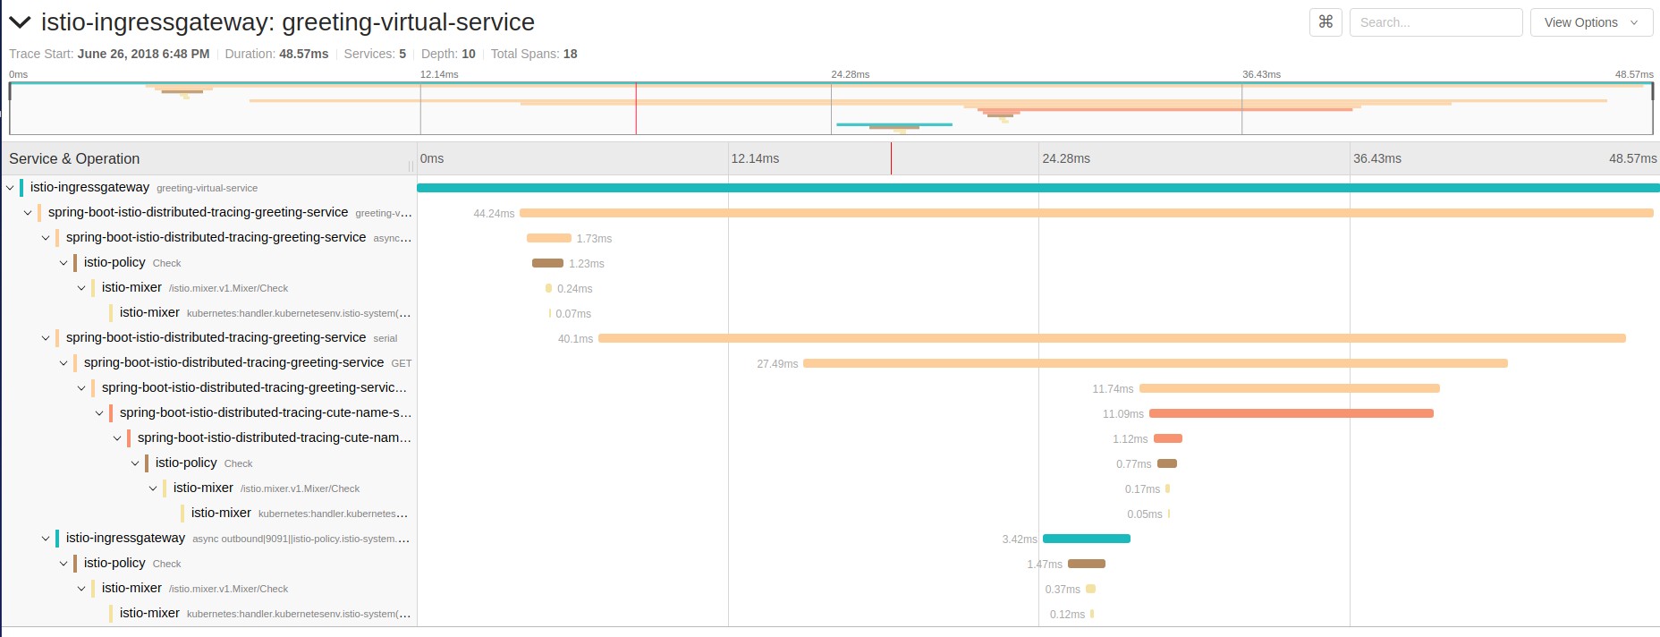The image size is (1660, 637).
Task: Click the Total Spans 18 text
Action: (x=534, y=54)
